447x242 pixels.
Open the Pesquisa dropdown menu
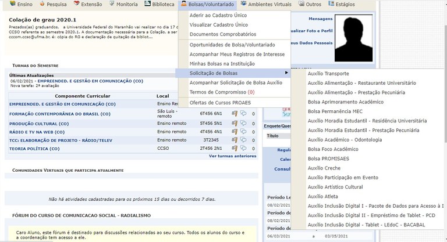pos(56,4)
